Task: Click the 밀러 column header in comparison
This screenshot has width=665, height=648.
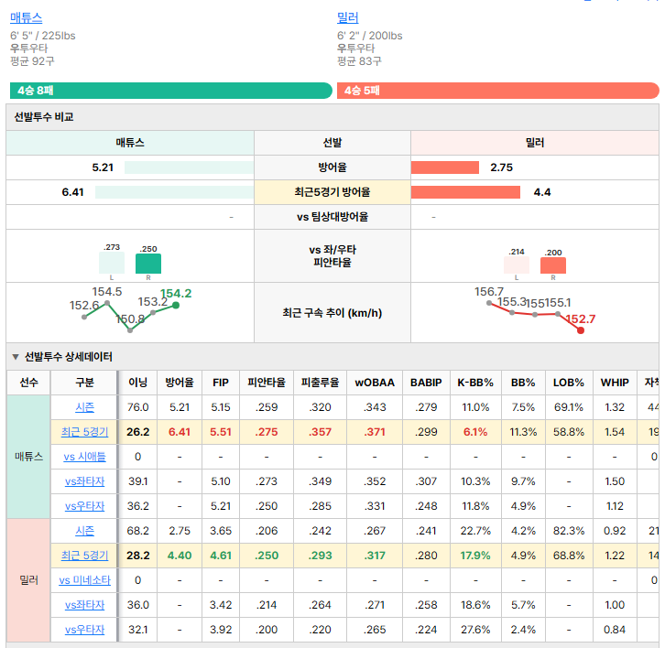Action: (534, 143)
